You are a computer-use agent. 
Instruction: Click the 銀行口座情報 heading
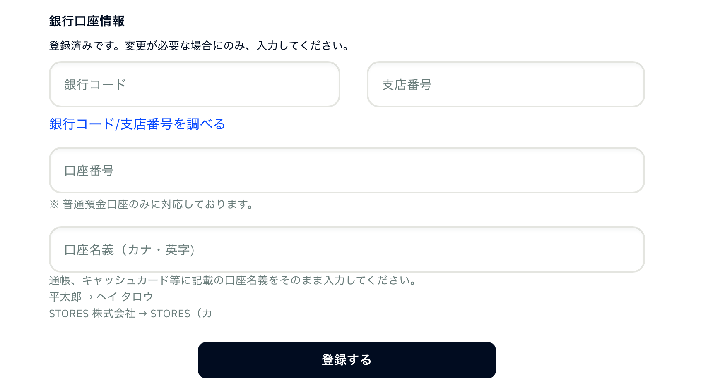(x=87, y=21)
